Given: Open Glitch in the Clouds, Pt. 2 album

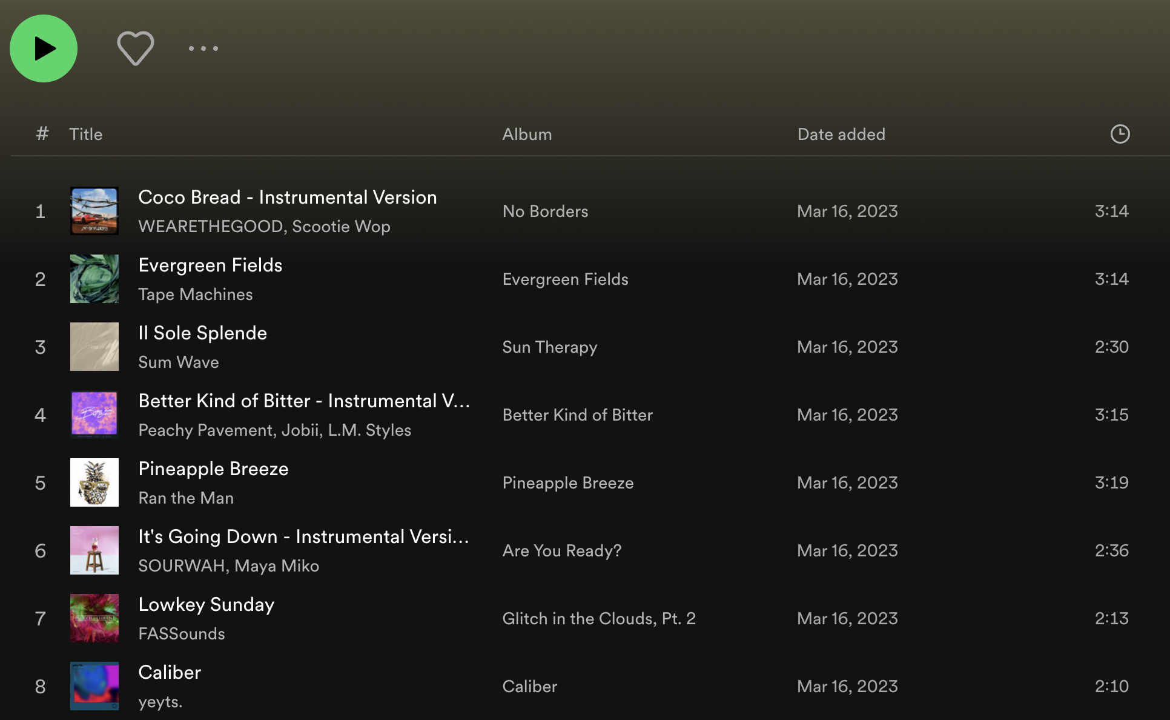Looking at the screenshot, I should [x=598, y=619].
